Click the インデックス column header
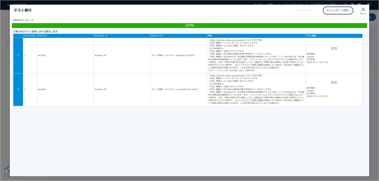379x181 pixels. point(30,36)
